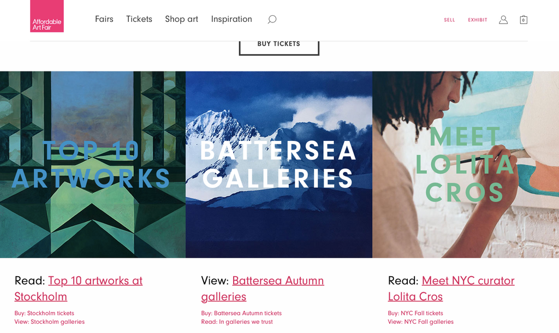View Battersea Autumn galleries link
This screenshot has height=333, width=559.
pos(278,281)
